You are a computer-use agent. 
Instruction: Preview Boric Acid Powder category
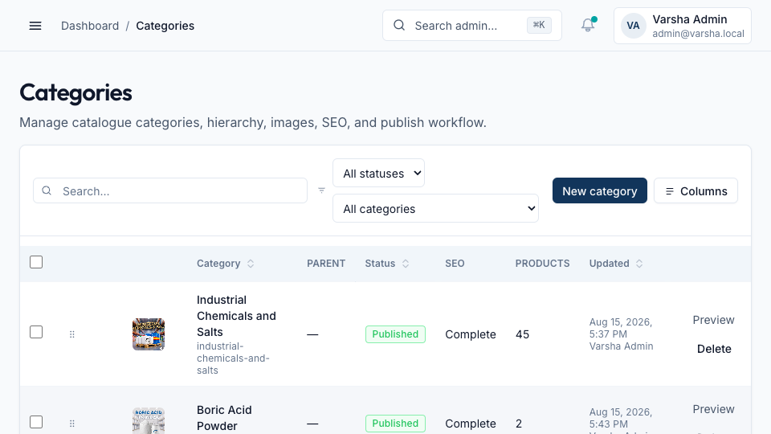click(x=713, y=409)
